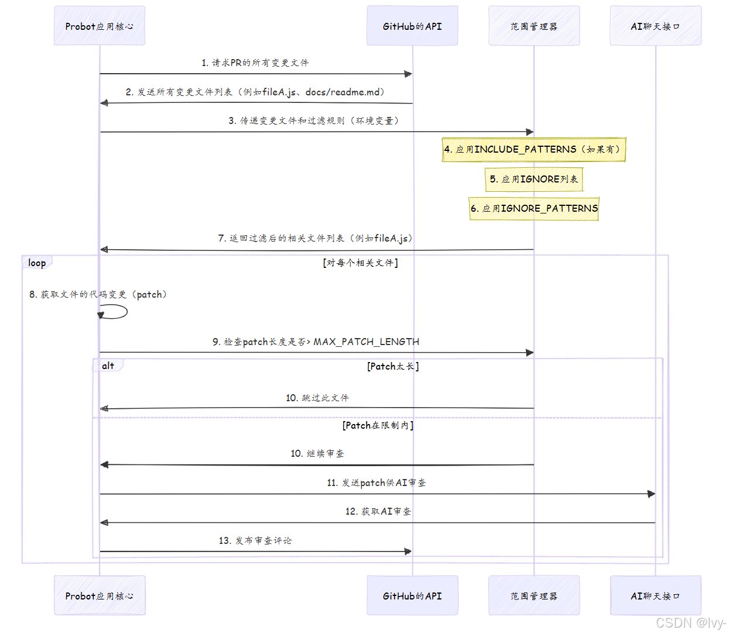
Task: Click message text 10. 继续审查
Action: pyautogui.click(x=317, y=453)
